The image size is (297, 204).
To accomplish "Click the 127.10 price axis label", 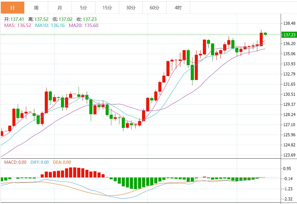I will 289,125.
